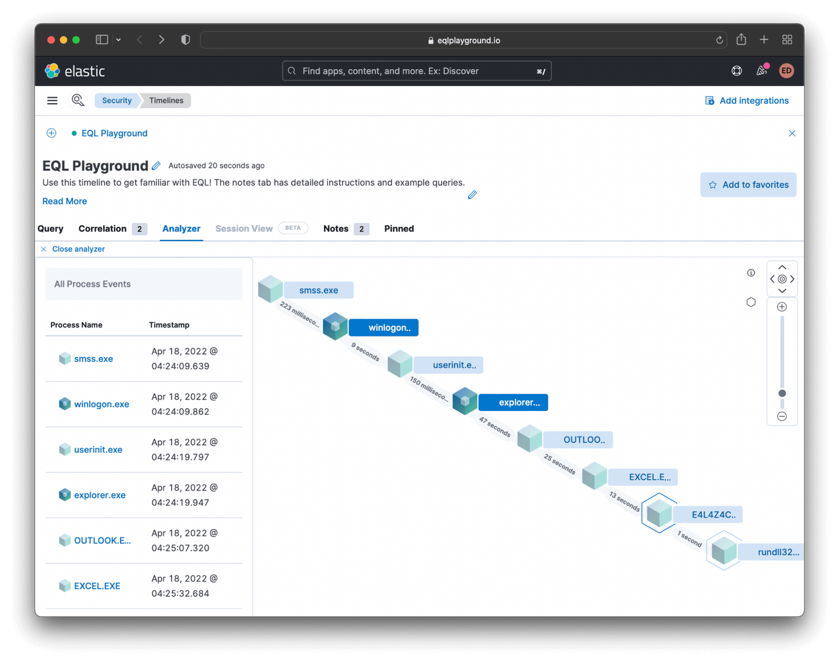Viewport: 839px width, 663px height.
Task: Select the Analyzer tab
Action: (181, 229)
